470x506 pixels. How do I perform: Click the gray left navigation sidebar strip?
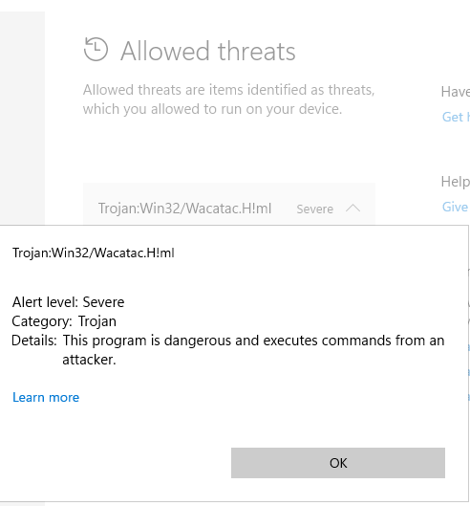click(22, 118)
